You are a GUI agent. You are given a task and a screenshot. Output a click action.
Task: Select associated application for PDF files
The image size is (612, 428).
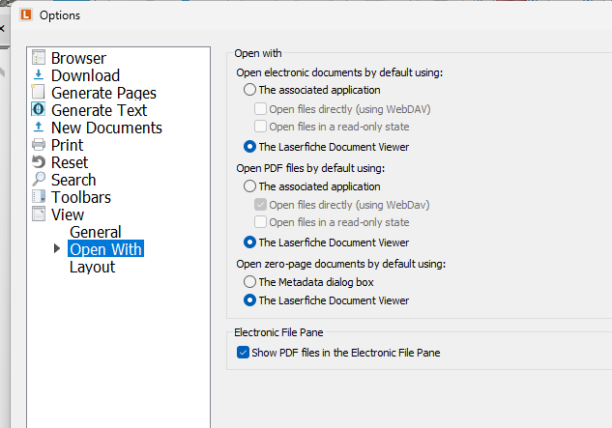249,186
